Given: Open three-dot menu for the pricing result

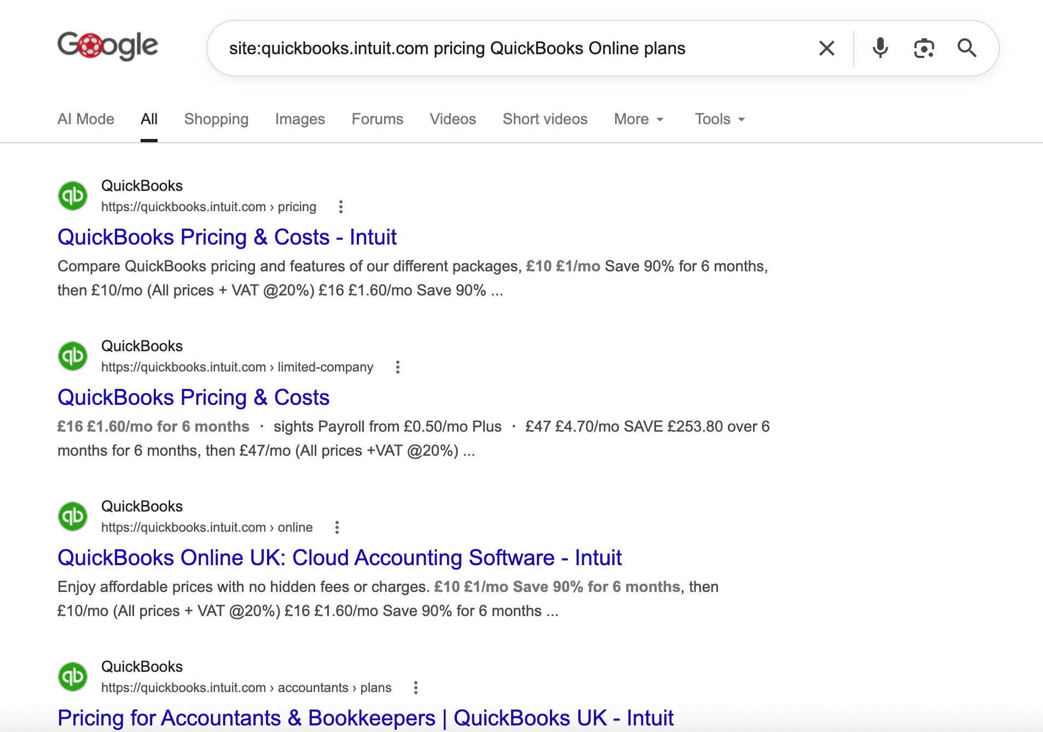Looking at the screenshot, I should click(340, 207).
